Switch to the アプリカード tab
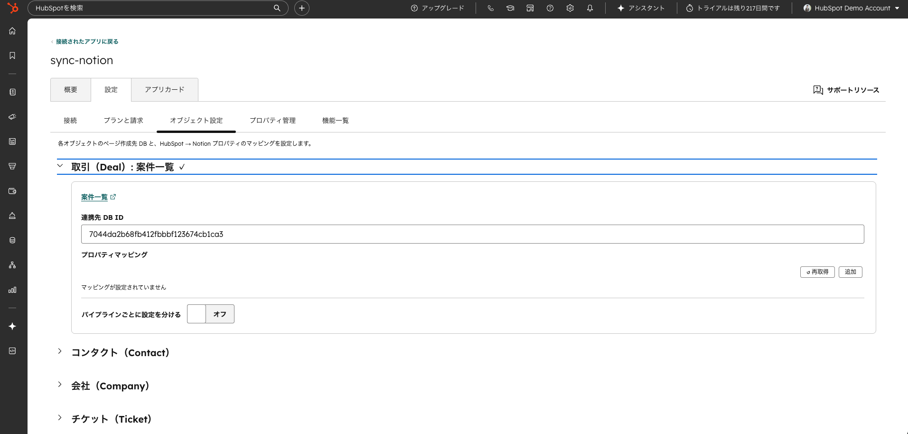The height and width of the screenshot is (434, 908). 165,90
